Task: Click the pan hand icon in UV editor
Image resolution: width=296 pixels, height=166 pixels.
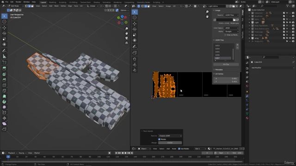Action: [207, 17]
